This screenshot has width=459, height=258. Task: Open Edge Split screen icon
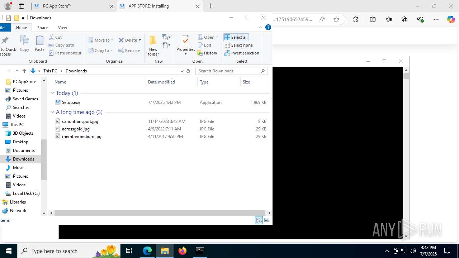[x=373, y=19]
